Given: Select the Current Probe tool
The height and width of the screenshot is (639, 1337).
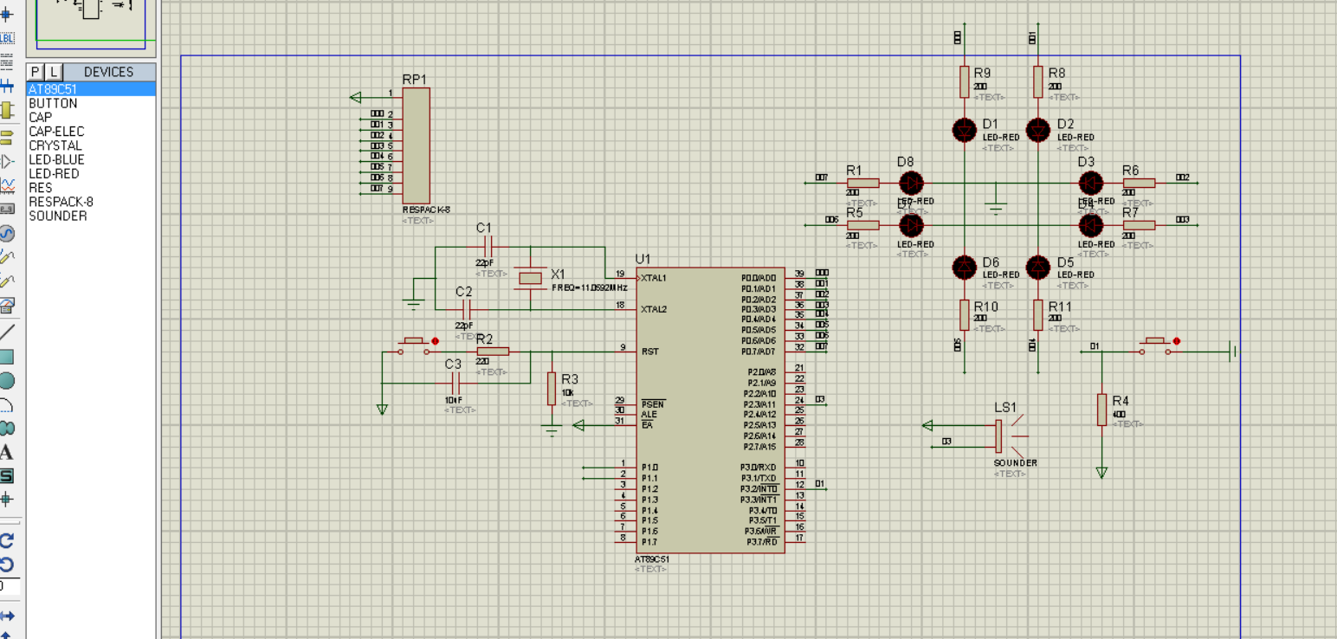Looking at the screenshot, I should click(x=7, y=281).
